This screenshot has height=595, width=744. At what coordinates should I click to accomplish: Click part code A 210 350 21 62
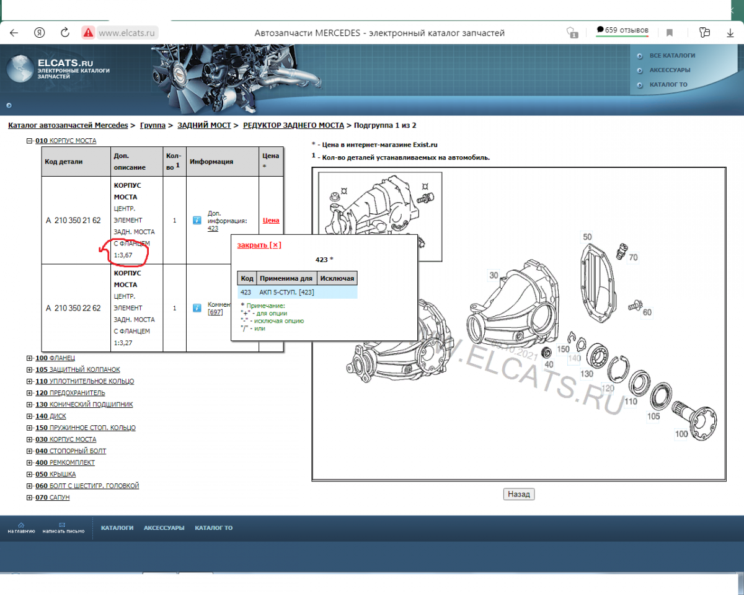73,220
